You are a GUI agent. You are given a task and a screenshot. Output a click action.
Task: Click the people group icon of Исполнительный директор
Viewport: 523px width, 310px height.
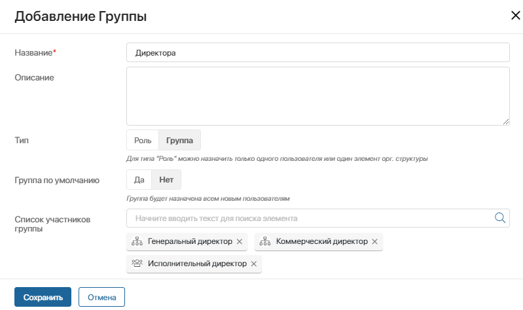pyautogui.click(x=137, y=264)
